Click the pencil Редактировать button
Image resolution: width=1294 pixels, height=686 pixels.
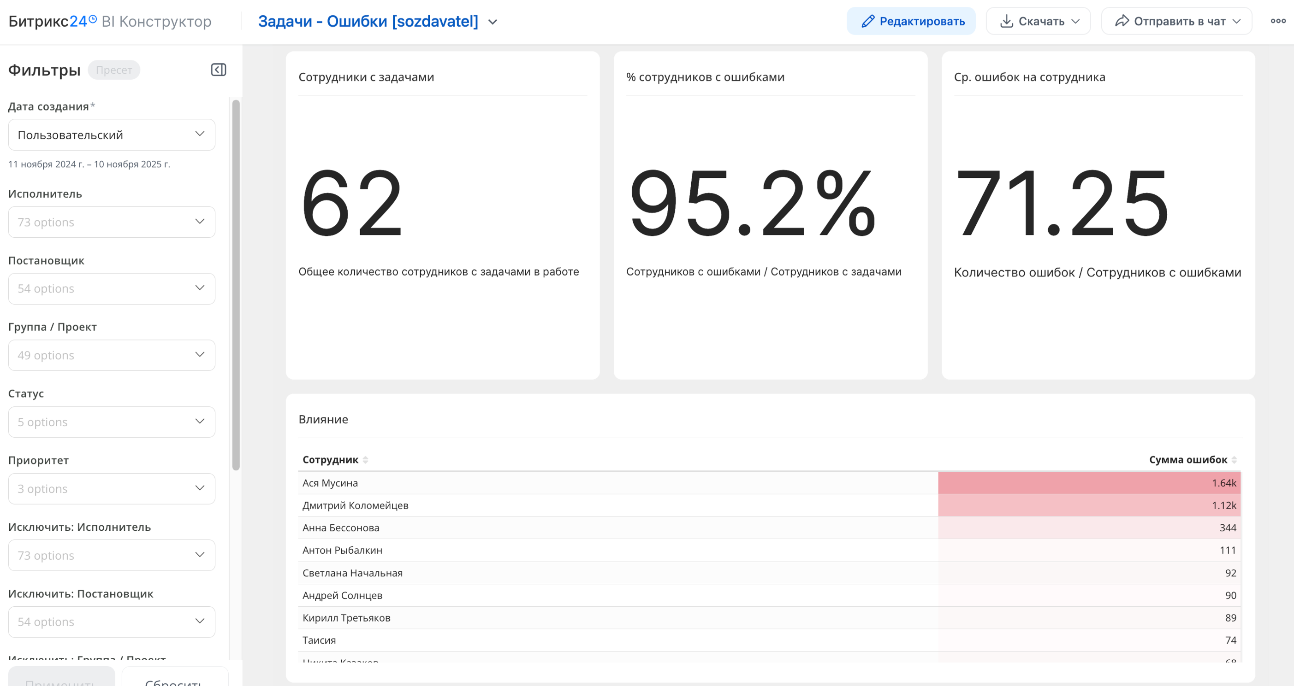coord(911,21)
